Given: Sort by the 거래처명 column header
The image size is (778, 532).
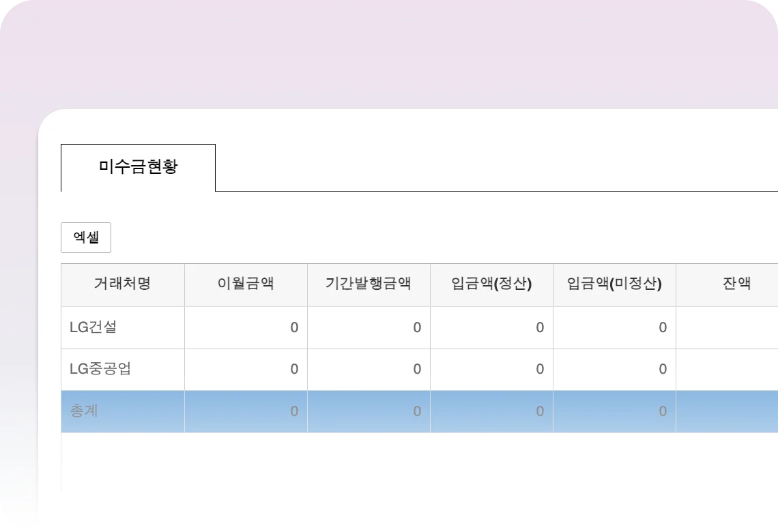Looking at the screenshot, I should [122, 284].
